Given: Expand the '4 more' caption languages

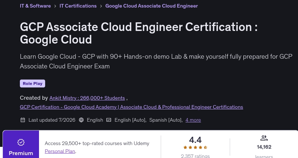Looking at the screenshot, I should 193,120.
